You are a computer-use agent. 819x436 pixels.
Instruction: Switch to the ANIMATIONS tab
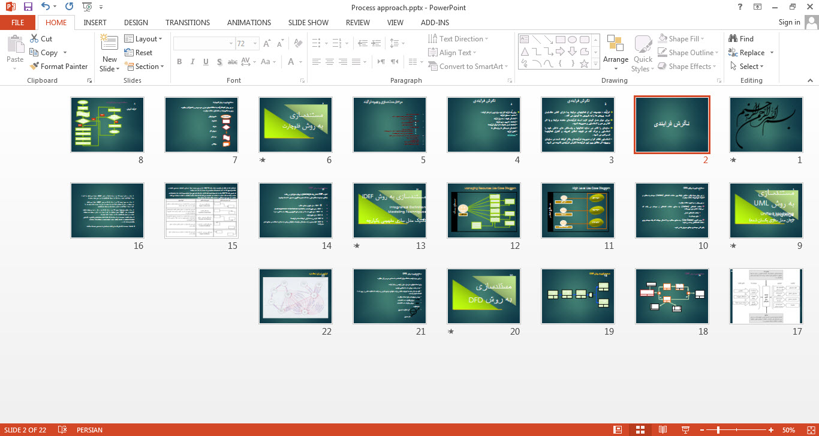[x=249, y=23]
